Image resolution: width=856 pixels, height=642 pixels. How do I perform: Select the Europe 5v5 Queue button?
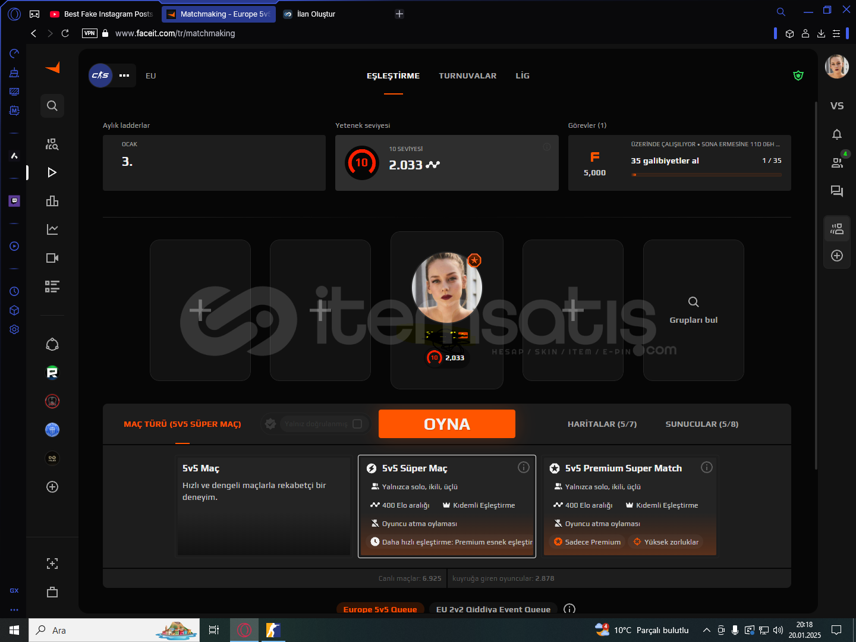(x=380, y=609)
